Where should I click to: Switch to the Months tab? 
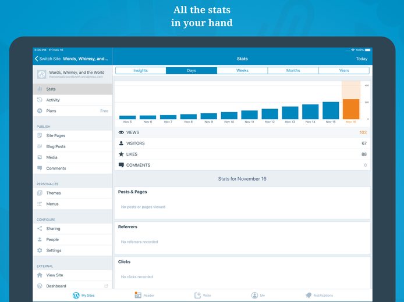tap(293, 70)
